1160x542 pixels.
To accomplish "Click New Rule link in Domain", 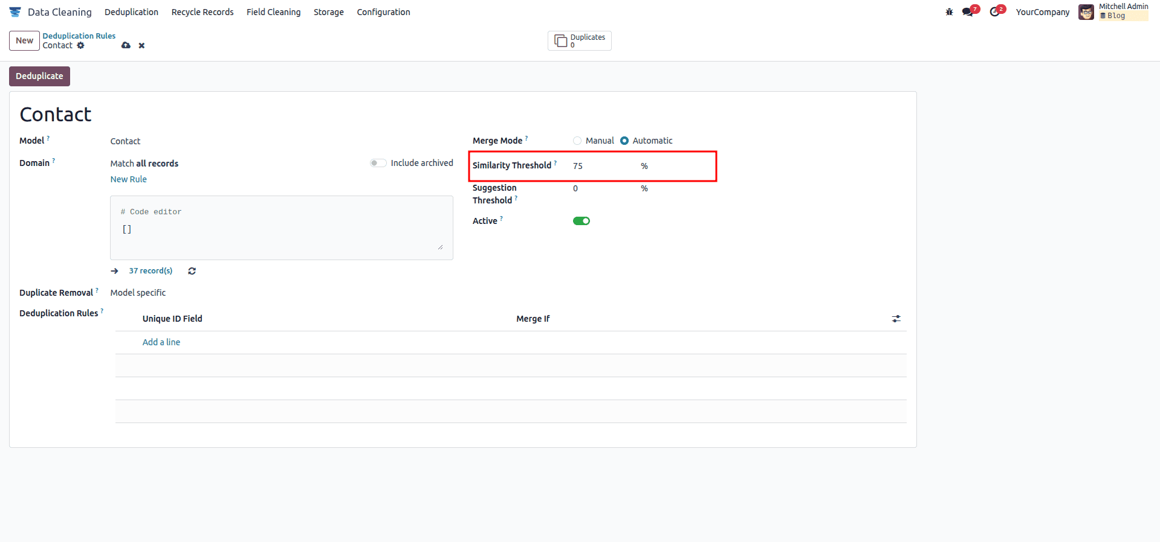I will (129, 179).
